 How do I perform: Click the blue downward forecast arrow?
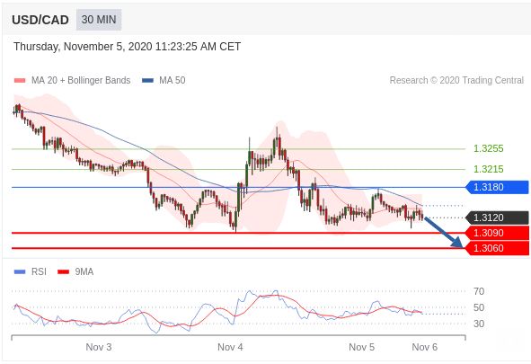pyautogui.click(x=444, y=232)
